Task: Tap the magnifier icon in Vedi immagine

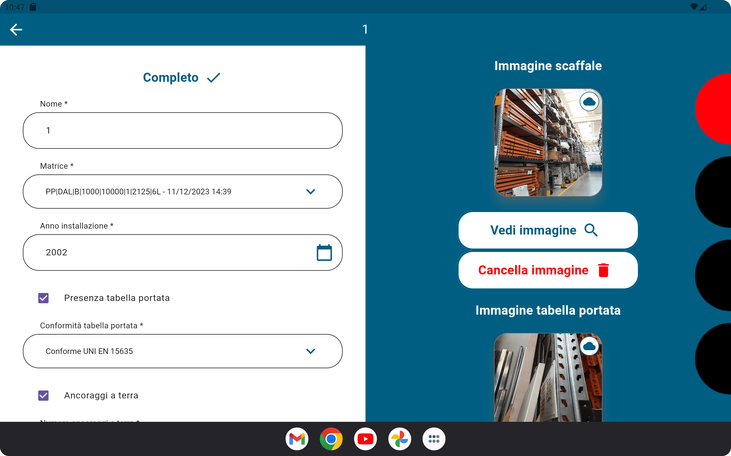Action: click(591, 230)
